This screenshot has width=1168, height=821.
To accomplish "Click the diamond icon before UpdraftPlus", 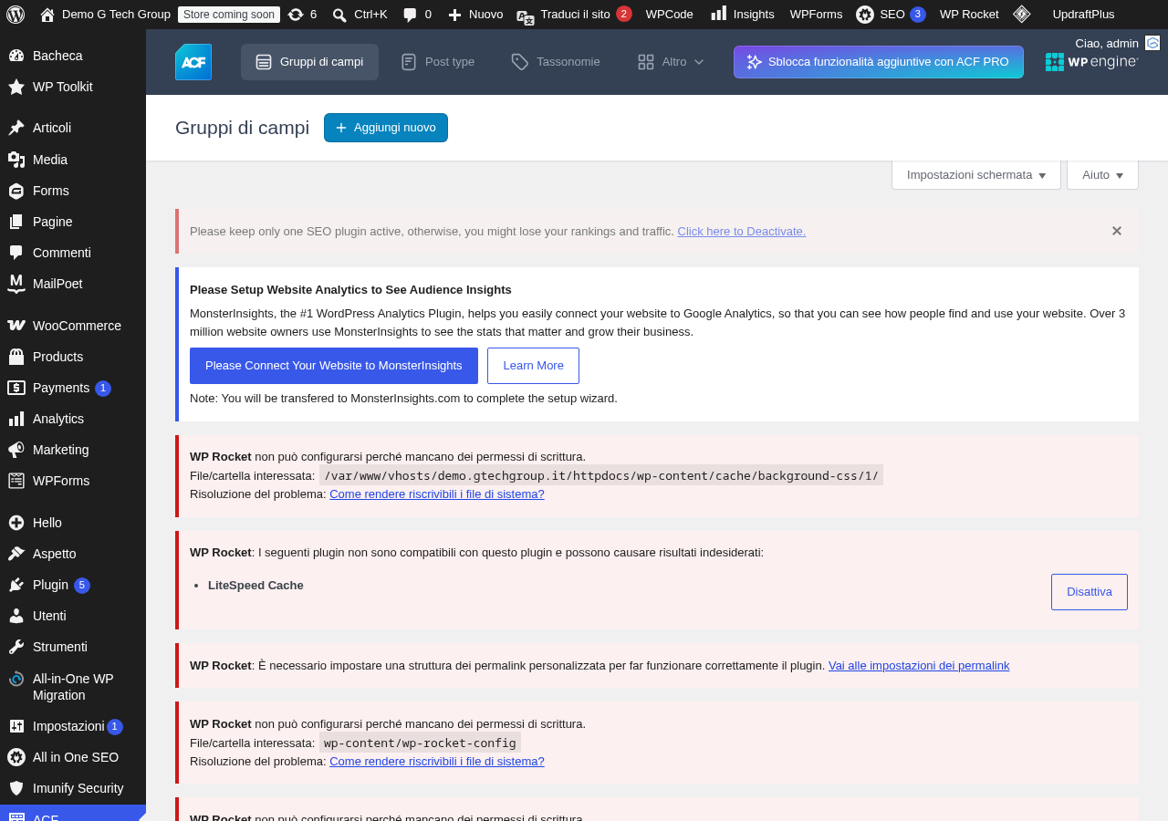I will pos(1022,14).
